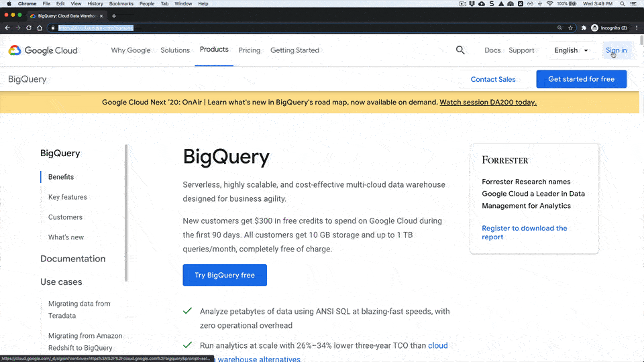Open Chrome Bookmarks menu
Image resolution: width=644 pixels, height=362 pixels.
tap(121, 4)
